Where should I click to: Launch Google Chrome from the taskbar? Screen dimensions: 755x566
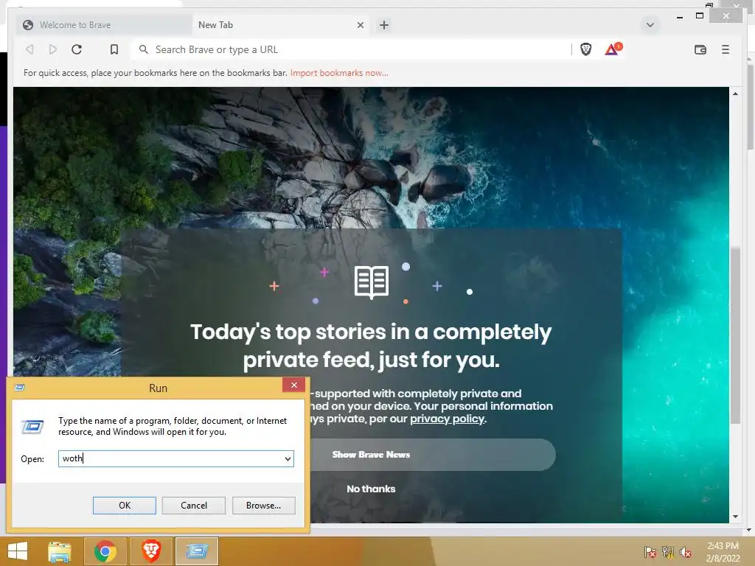(x=105, y=551)
